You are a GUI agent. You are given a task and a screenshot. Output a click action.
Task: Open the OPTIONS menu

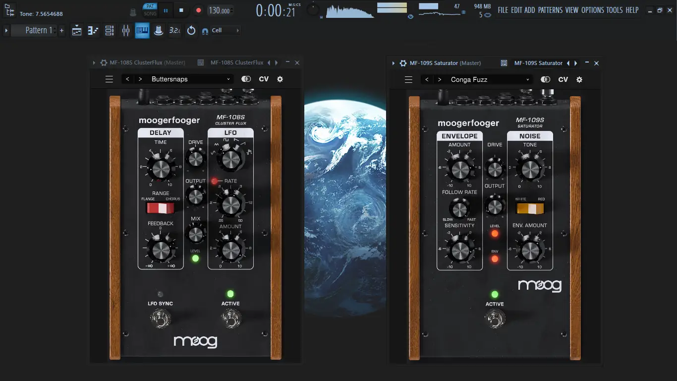[593, 10]
